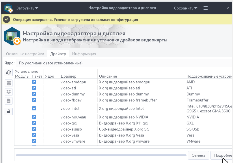The height and width of the screenshot is (163, 233).
Task: Click the refresh driver list icon
Action: click(9, 73)
